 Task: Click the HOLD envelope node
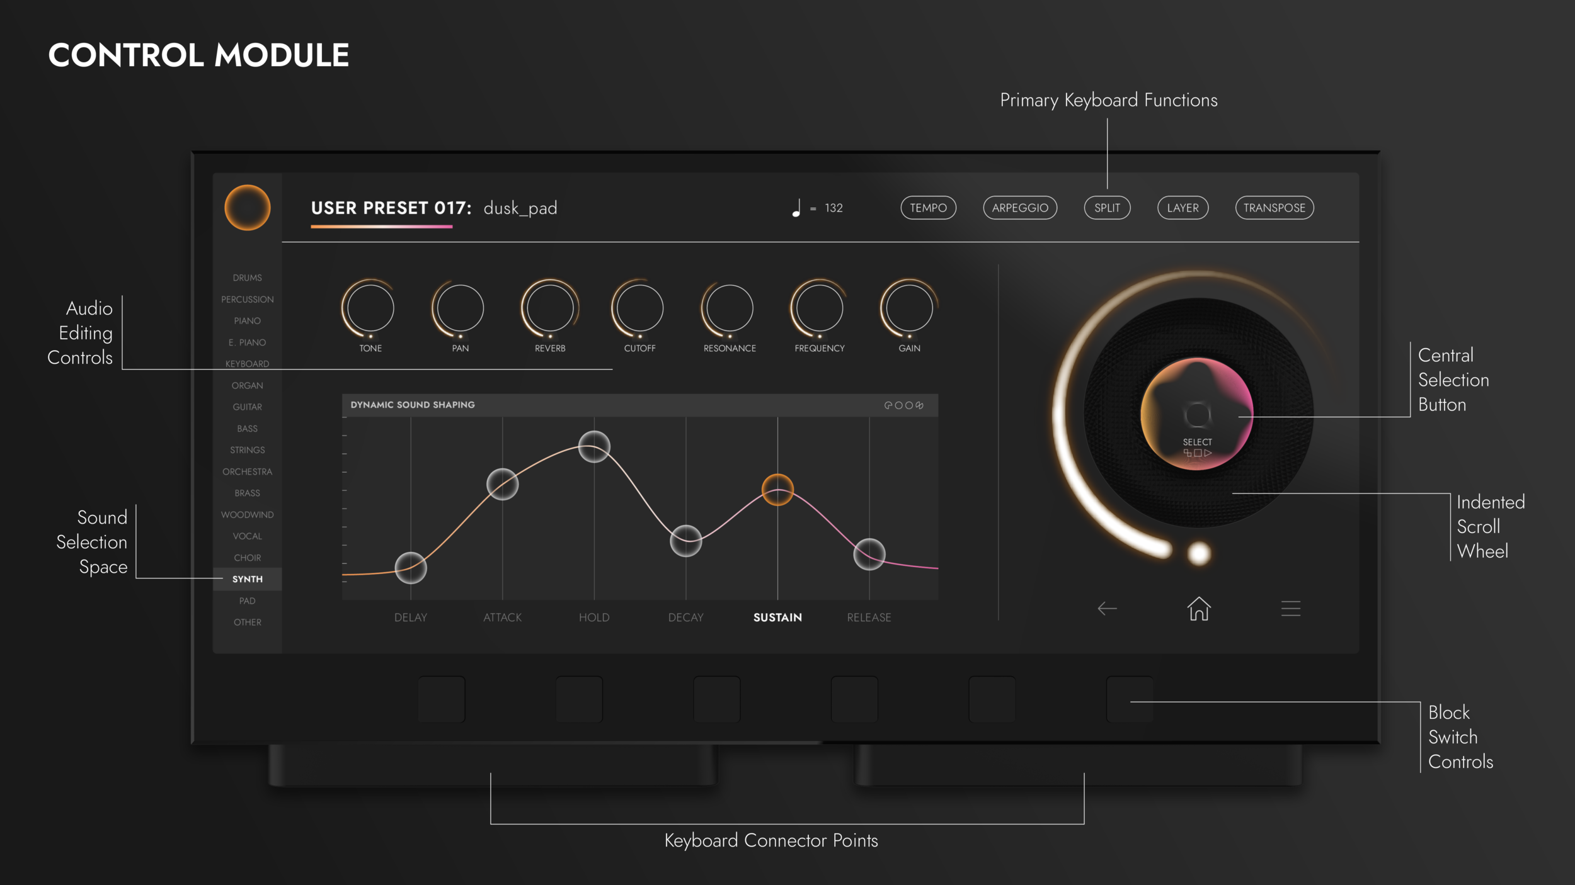[x=594, y=446]
